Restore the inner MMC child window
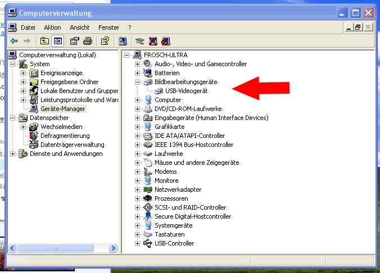 tap(358, 27)
